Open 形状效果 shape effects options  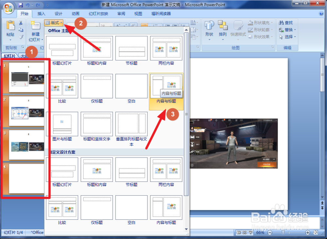coord(260,37)
